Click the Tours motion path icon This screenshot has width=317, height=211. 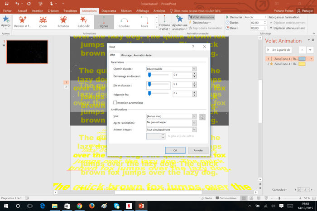pos(144,21)
